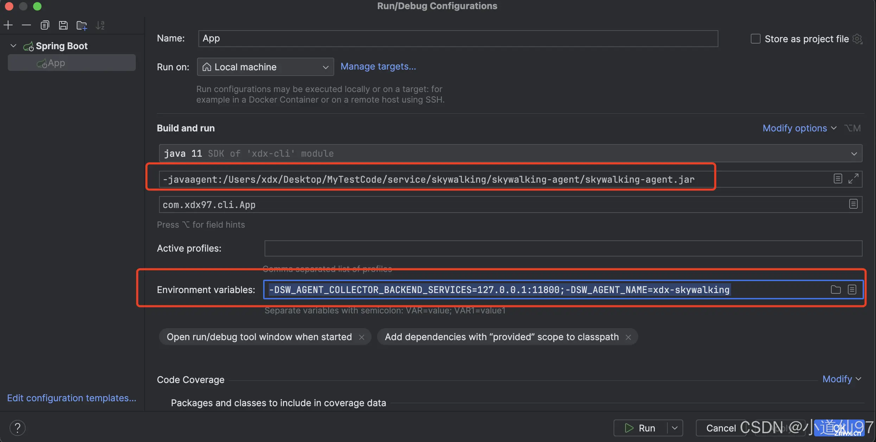
Task: Expand the Code Coverage Modify dropdown
Action: (842, 379)
